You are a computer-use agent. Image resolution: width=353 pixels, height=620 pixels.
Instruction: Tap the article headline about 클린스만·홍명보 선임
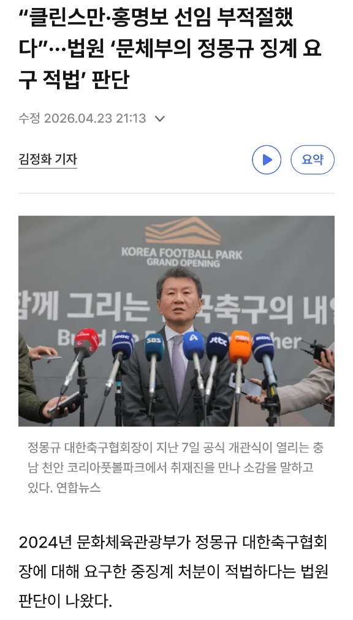pyautogui.click(x=170, y=49)
